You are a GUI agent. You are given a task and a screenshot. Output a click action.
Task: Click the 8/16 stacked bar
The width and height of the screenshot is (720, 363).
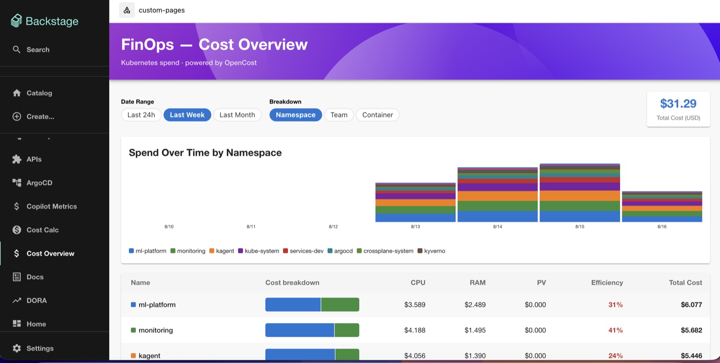(662, 207)
